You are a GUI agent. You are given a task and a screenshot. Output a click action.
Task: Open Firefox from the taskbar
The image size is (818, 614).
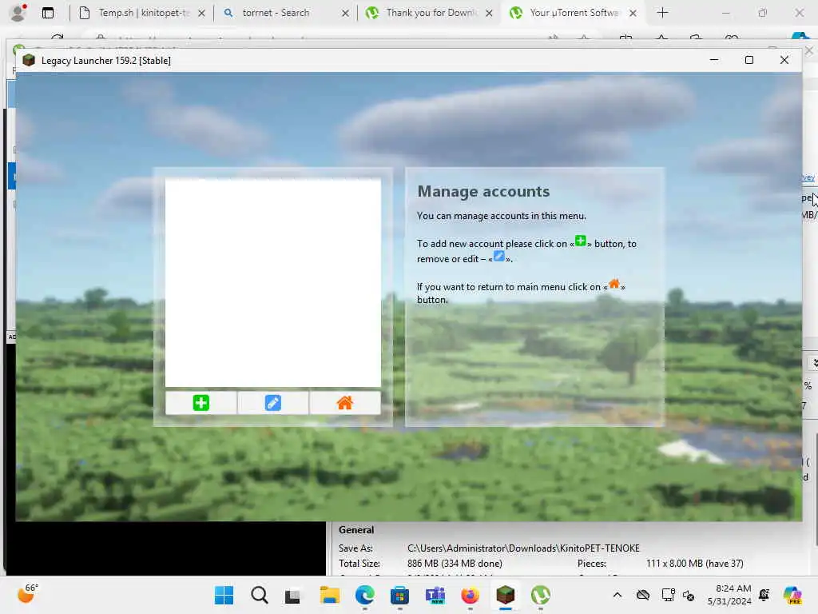470,595
